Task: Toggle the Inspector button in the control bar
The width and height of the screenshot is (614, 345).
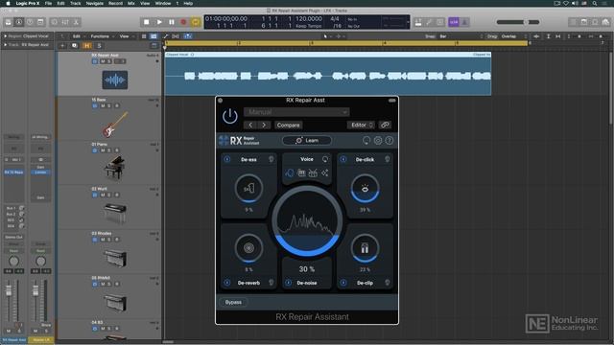Action: pyautogui.click(x=19, y=22)
